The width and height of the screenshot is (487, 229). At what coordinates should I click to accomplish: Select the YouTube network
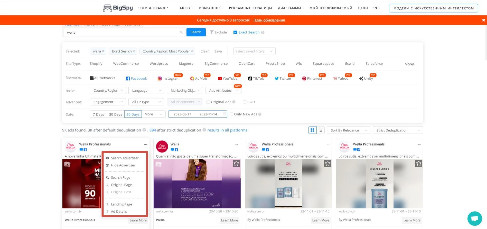[x=228, y=78]
